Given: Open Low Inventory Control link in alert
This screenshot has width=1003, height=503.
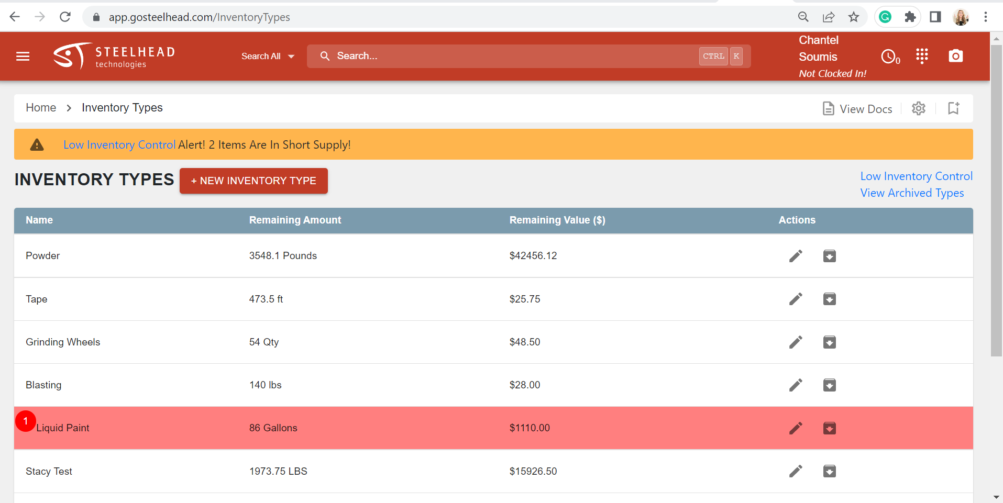Looking at the screenshot, I should pyautogui.click(x=119, y=145).
